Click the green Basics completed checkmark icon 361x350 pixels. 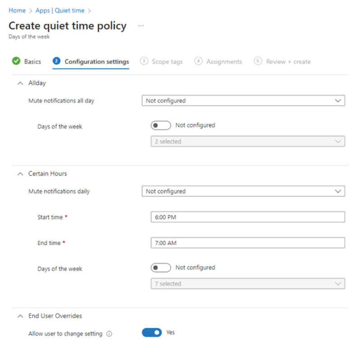(x=16, y=61)
